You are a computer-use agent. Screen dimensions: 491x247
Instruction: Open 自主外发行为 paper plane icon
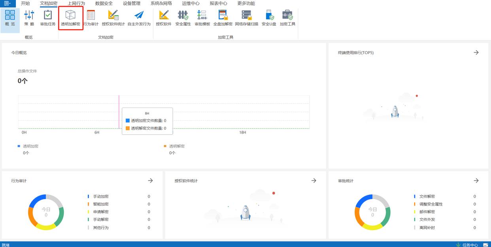pos(139,18)
